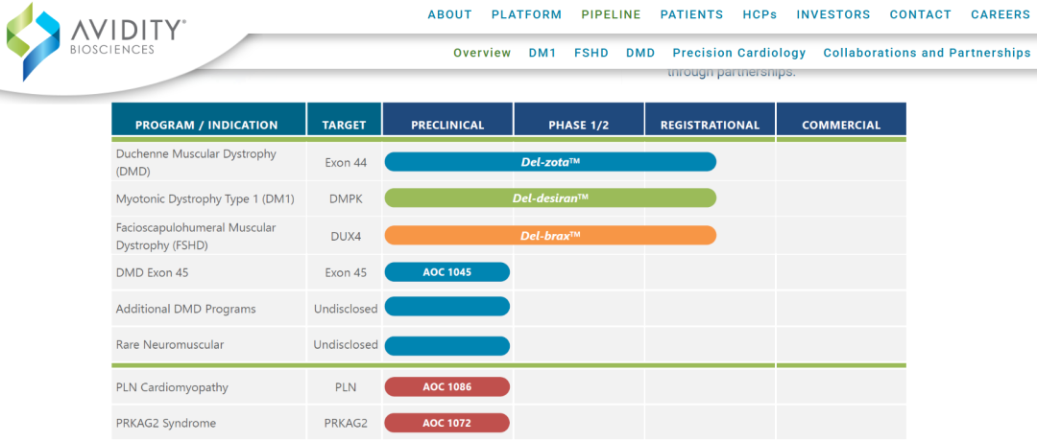Image resolution: width=1037 pixels, height=441 pixels.
Task: Select PIPELINE in the top navigation
Action: pyautogui.click(x=611, y=14)
